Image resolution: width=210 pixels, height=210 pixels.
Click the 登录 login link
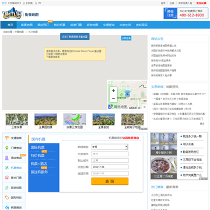click(x=163, y=3)
